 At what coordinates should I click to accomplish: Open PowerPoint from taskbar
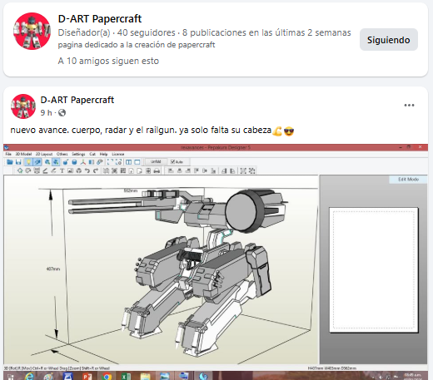87,377
